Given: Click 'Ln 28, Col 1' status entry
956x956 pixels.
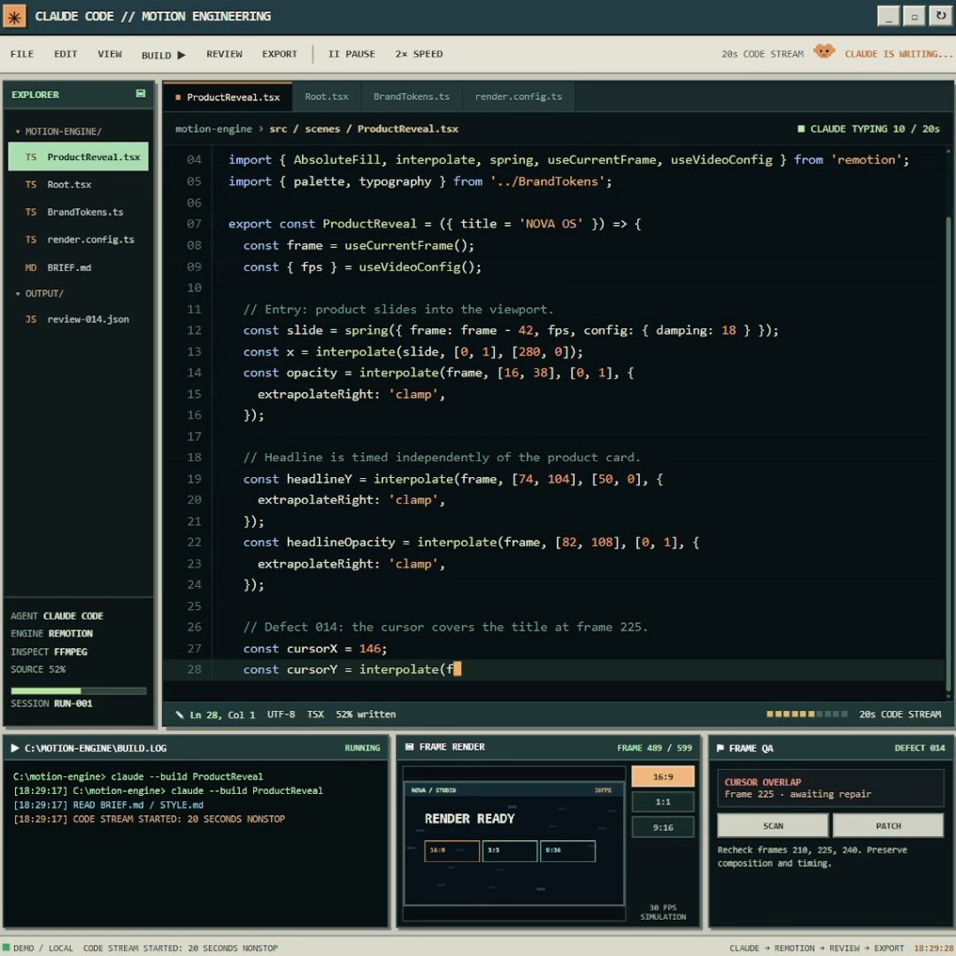Looking at the screenshot, I should (x=222, y=714).
